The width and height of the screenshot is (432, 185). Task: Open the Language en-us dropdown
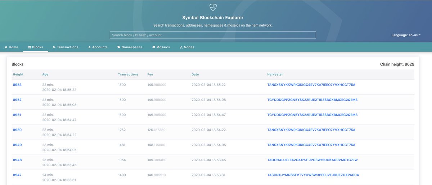(x=406, y=35)
